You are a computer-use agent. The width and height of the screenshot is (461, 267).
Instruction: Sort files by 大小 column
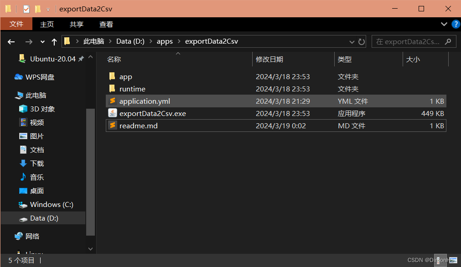pos(413,59)
